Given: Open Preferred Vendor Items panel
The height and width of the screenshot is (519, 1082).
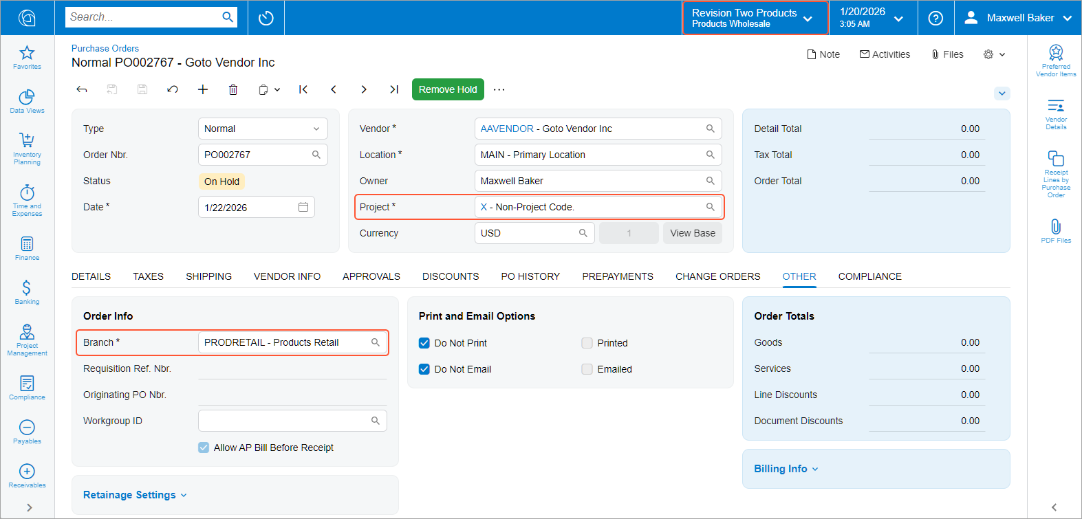Looking at the screenshot, I should pyautogui.click(x=1056, y=60).
